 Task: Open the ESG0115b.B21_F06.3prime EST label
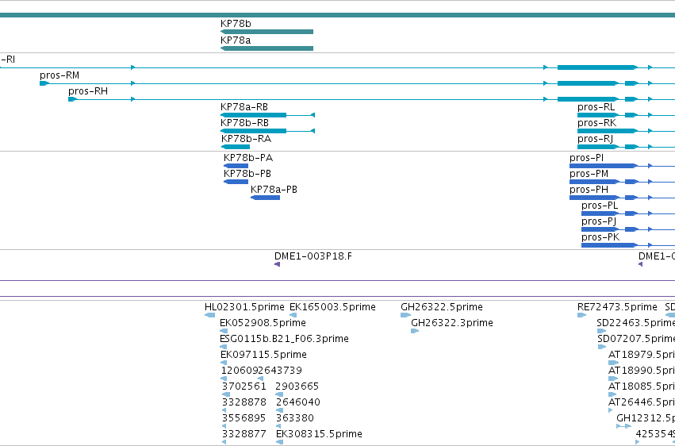[x=284, y=339]
